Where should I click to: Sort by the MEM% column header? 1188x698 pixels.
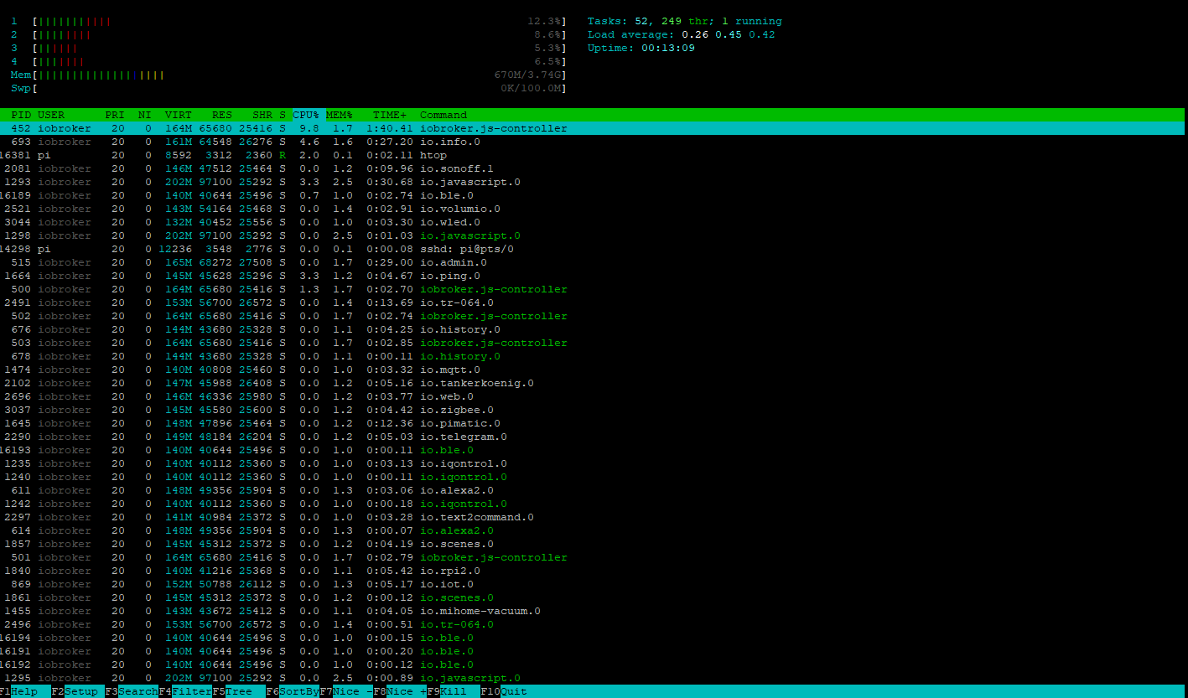tap(340, 115)
